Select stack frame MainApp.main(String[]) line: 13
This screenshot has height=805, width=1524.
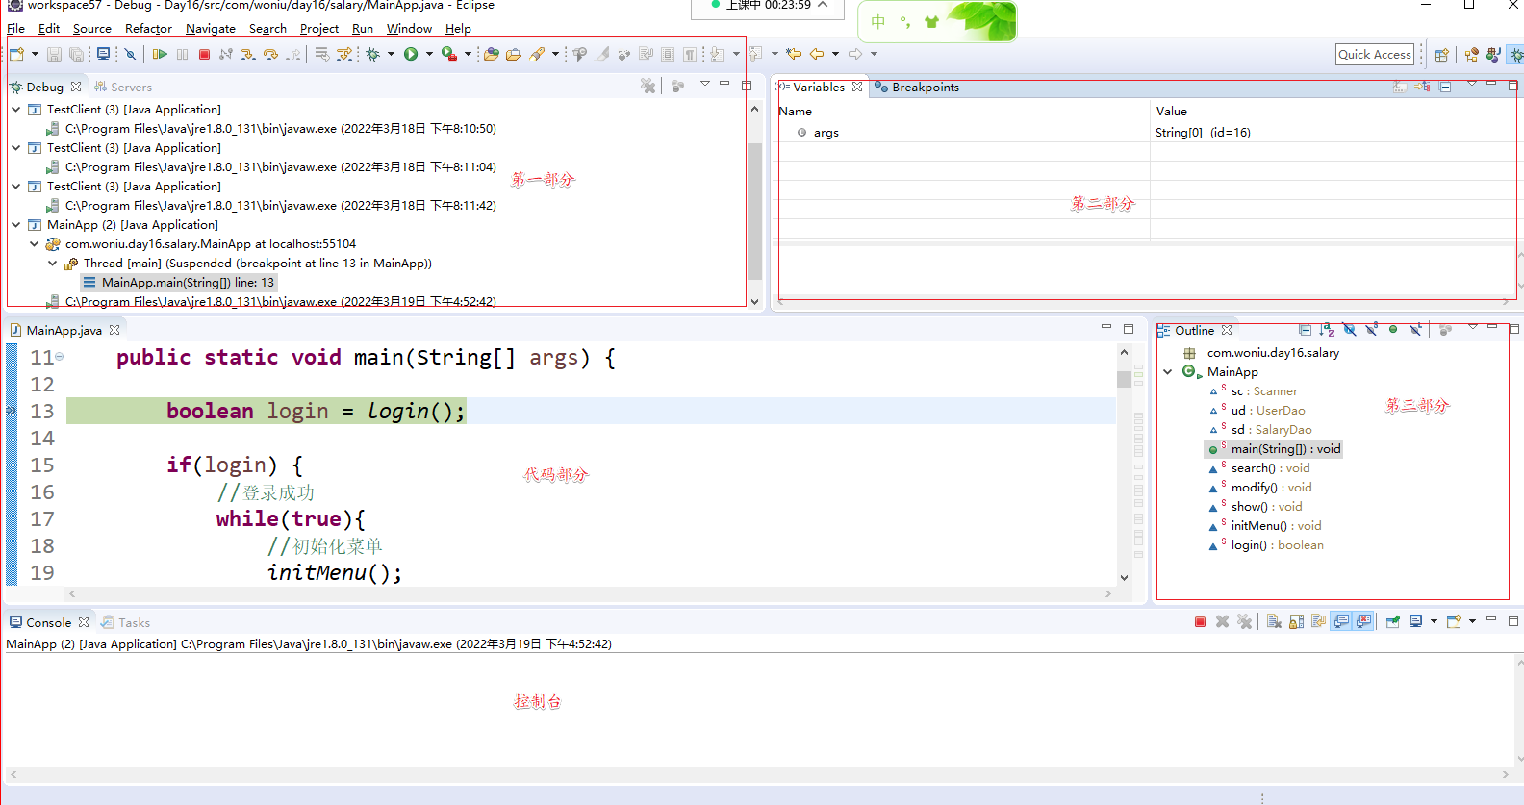pyautogui.click(x=179, y=282)
